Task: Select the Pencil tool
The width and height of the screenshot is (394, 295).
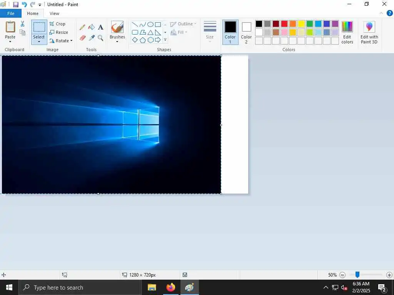Action: tap(82, 27)
